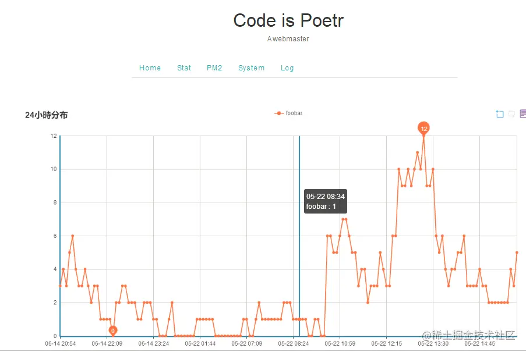Open the Log page

click(x=287, y=68)
